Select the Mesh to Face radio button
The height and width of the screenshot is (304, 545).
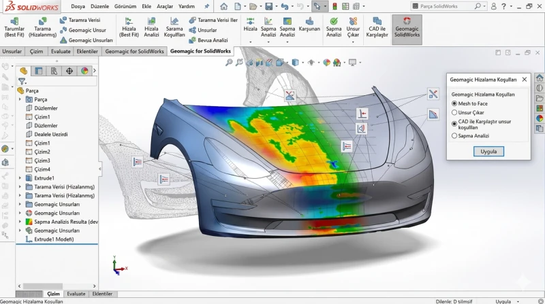pos(454,103)
